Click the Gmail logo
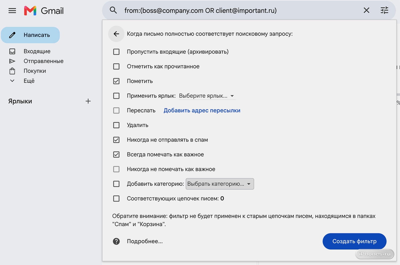The width and height of the screenshot is (400, 265). pyautogui.click(x=44, y=11)
